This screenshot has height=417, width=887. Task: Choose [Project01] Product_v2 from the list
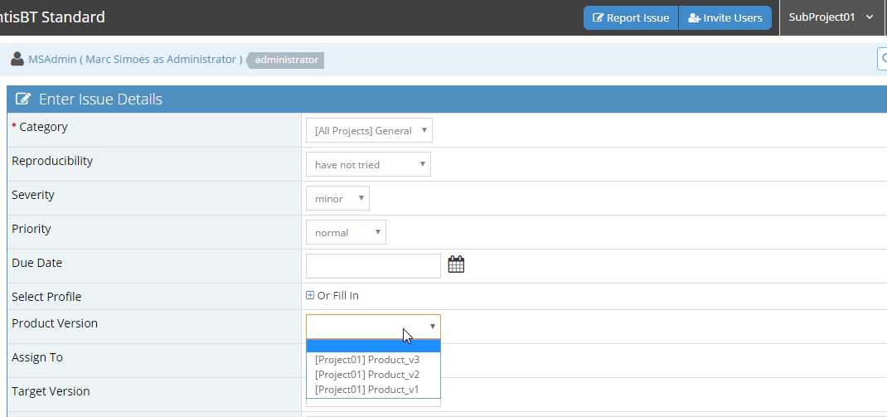click(x=367, y=375)
